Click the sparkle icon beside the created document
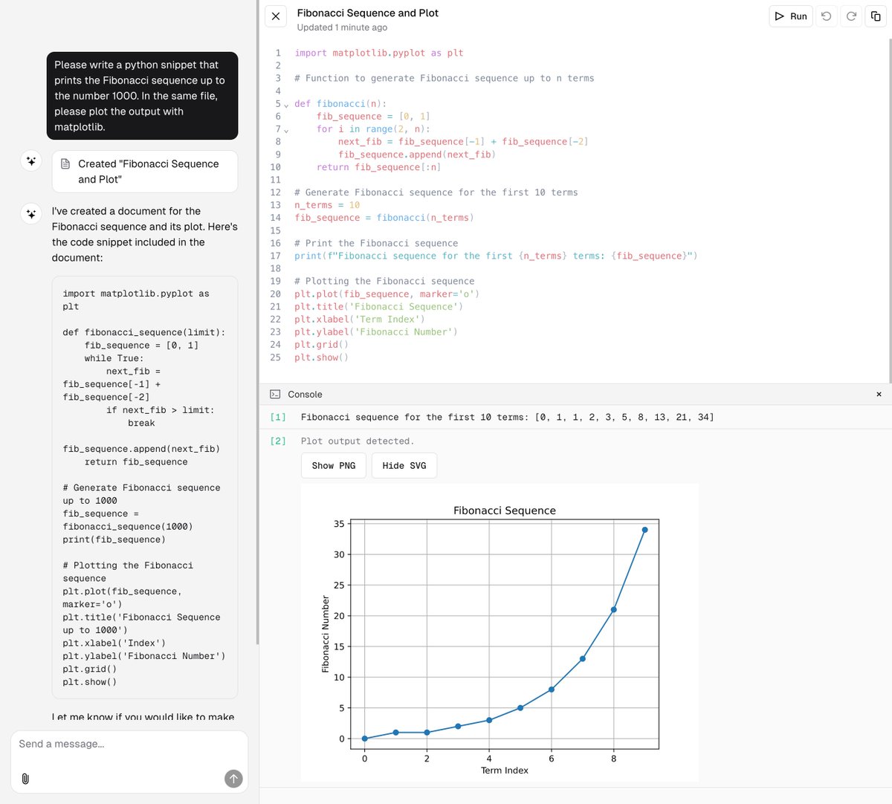 pos(30,162)
